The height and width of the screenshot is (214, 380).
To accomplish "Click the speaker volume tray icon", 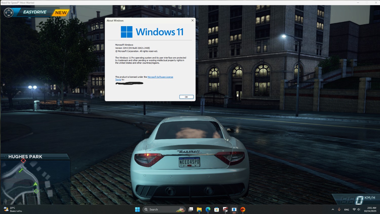I will 359,209.
